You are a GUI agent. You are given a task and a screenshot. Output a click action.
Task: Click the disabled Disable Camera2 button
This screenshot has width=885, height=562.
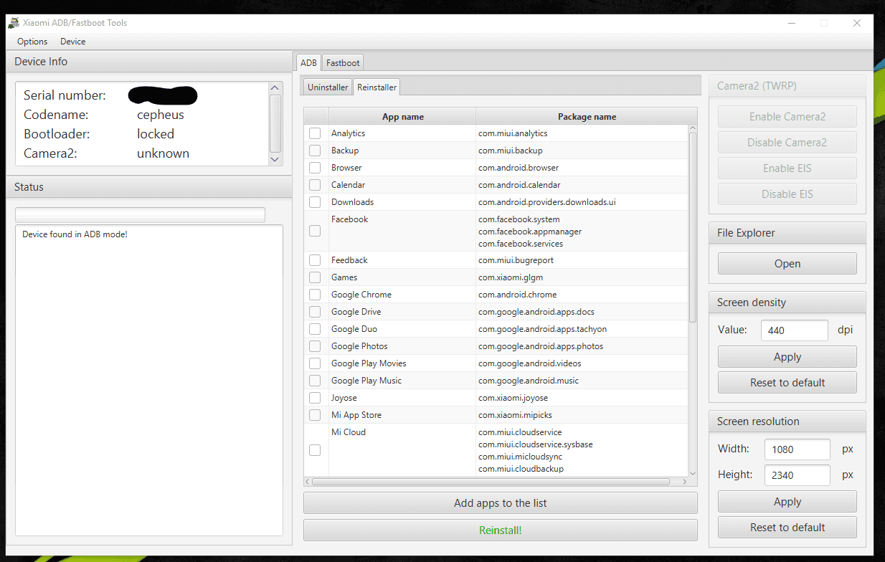(x=787, y=143)
